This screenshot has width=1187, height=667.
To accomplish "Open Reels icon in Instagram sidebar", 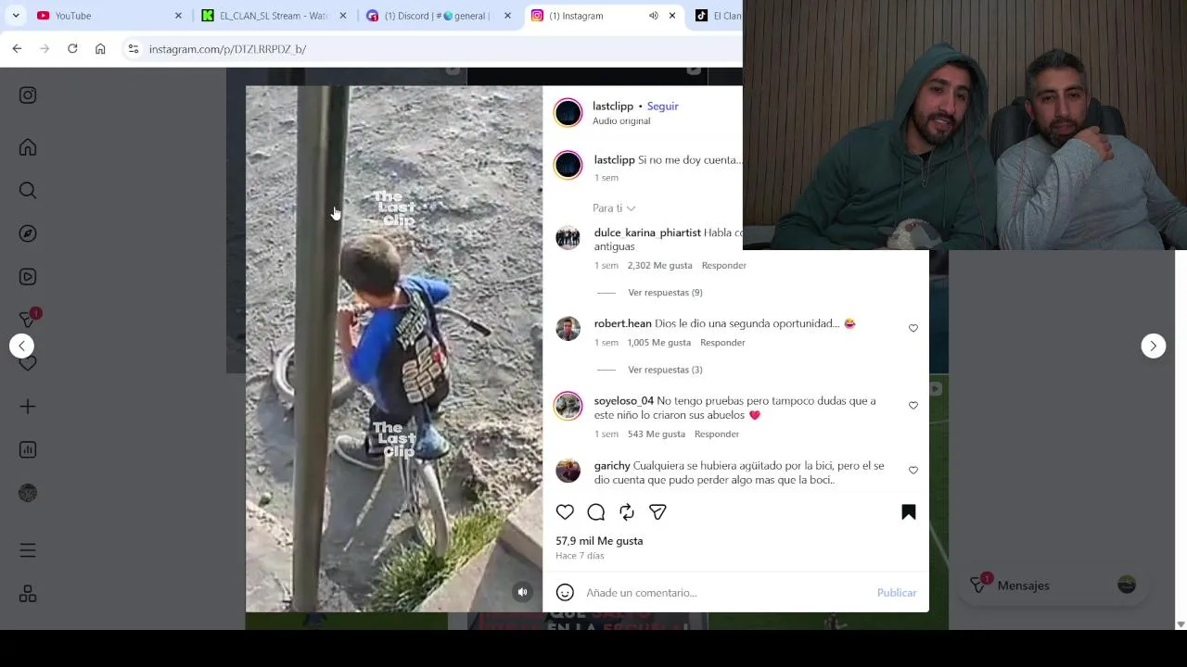I will pos(28,276).
